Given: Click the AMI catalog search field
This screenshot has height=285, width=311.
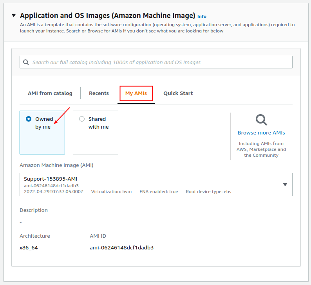Looking at the screenshot, I should (x=156, y=62).
